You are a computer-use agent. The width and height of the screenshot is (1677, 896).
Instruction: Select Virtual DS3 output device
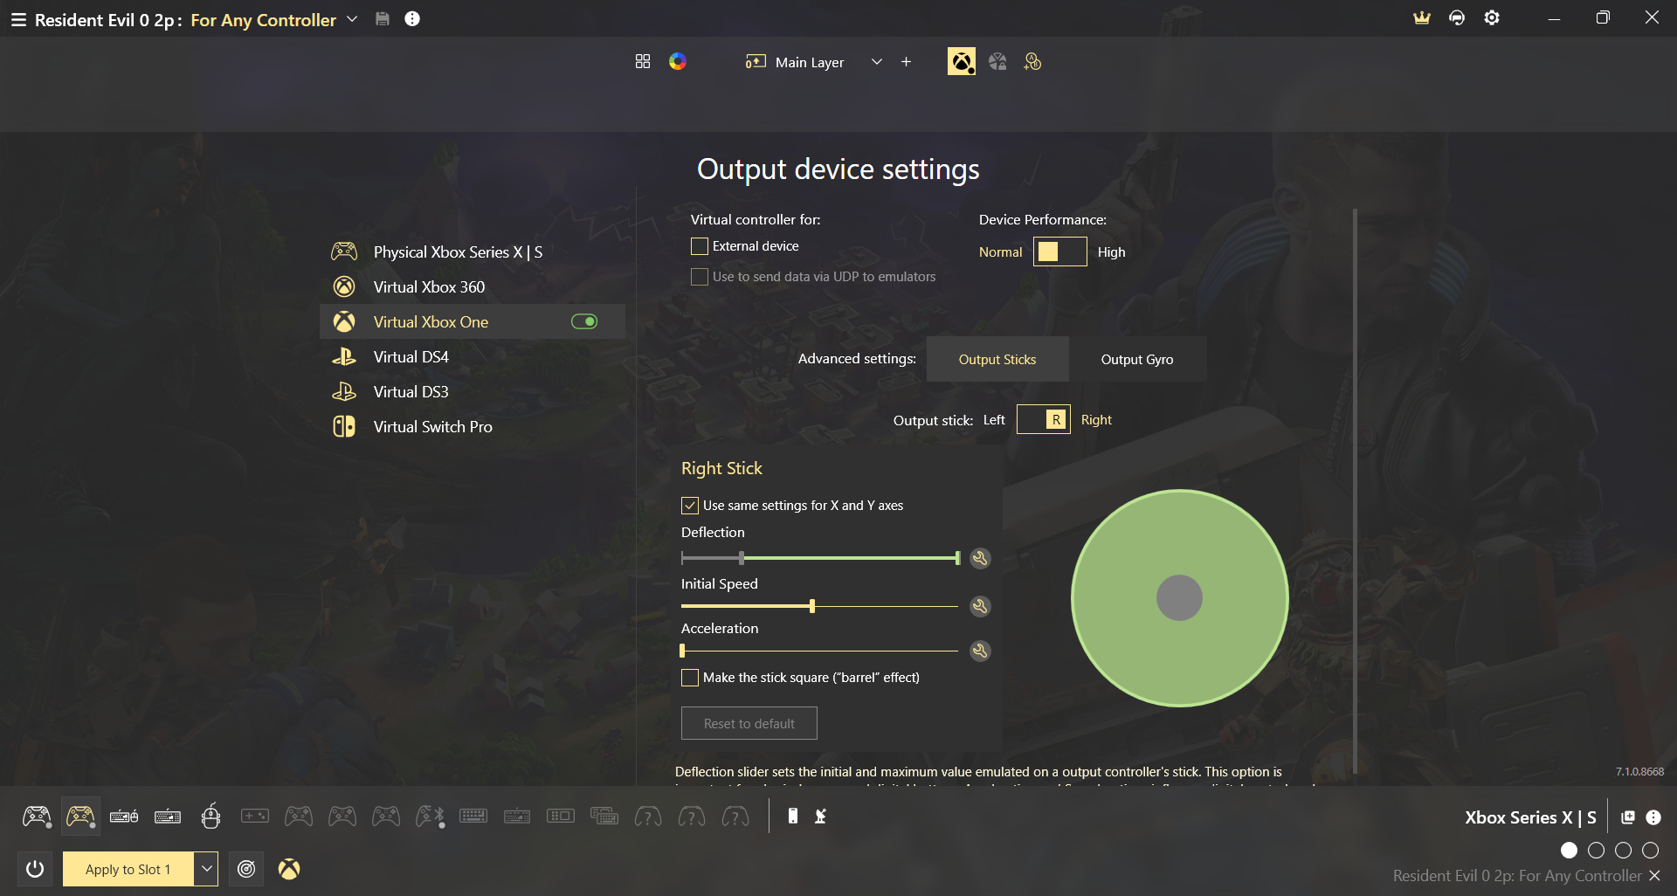tap(472, 392)
